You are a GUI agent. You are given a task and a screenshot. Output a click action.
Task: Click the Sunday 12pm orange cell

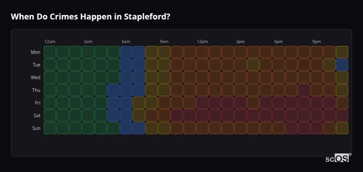pyautogui.click(x=202, y=128)
